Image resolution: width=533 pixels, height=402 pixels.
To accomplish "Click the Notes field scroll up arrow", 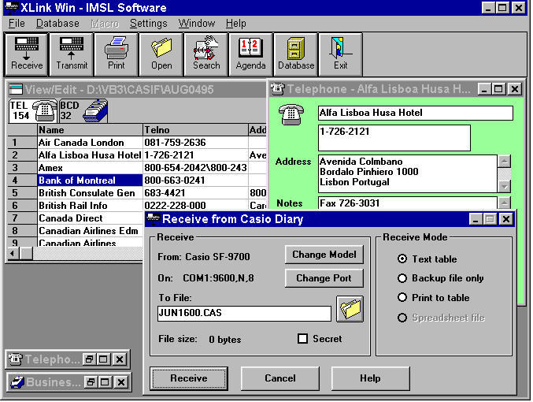I will (505, 203).
